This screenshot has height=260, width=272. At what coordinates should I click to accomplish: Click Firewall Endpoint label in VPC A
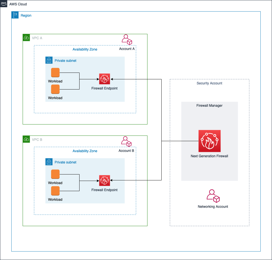pos(104,88)
